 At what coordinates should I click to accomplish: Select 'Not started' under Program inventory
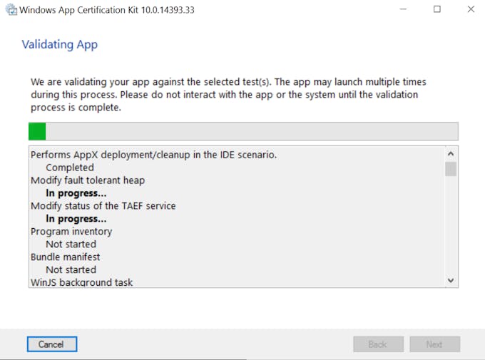click(x=71, y=245)
